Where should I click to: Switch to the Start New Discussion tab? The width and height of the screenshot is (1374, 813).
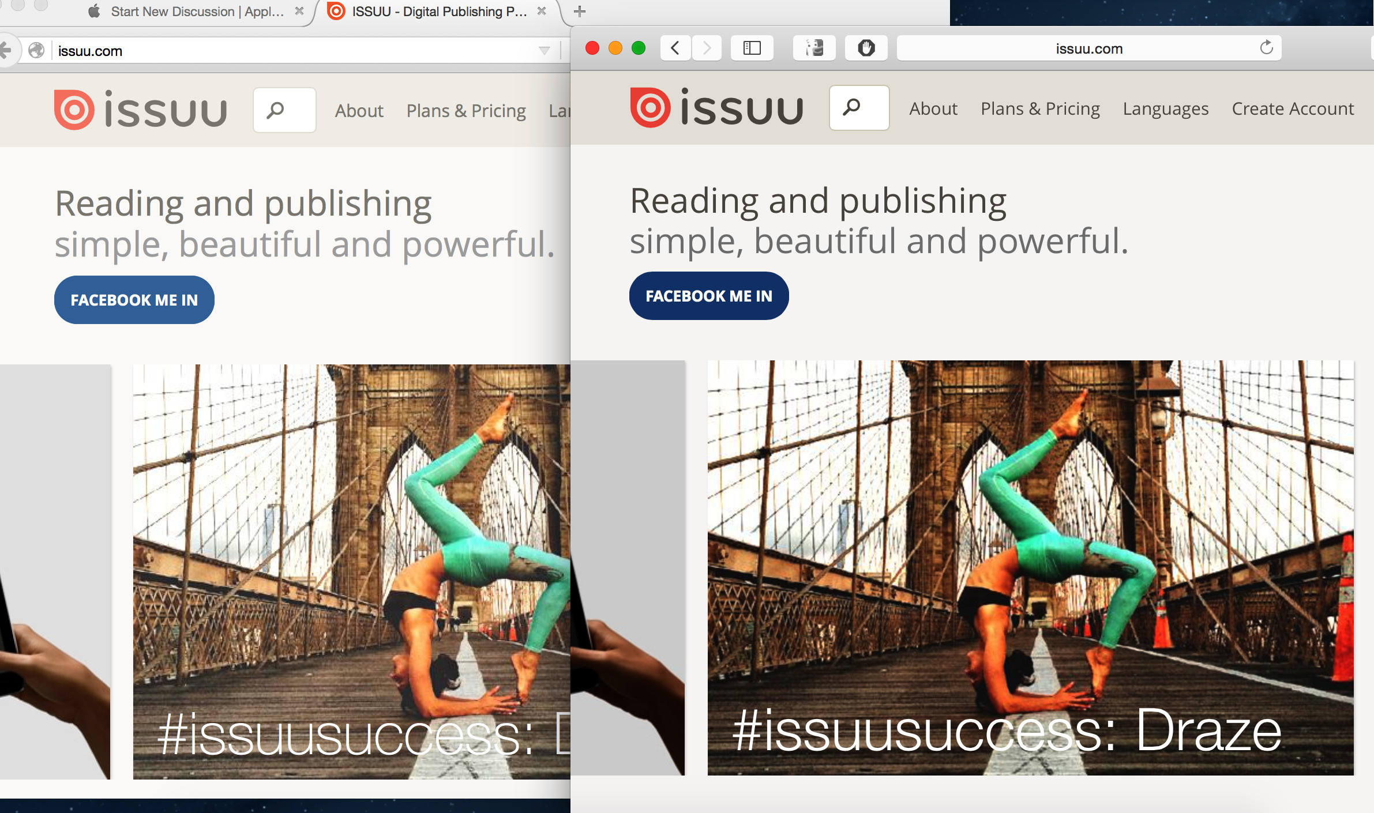tap(196, 12)
